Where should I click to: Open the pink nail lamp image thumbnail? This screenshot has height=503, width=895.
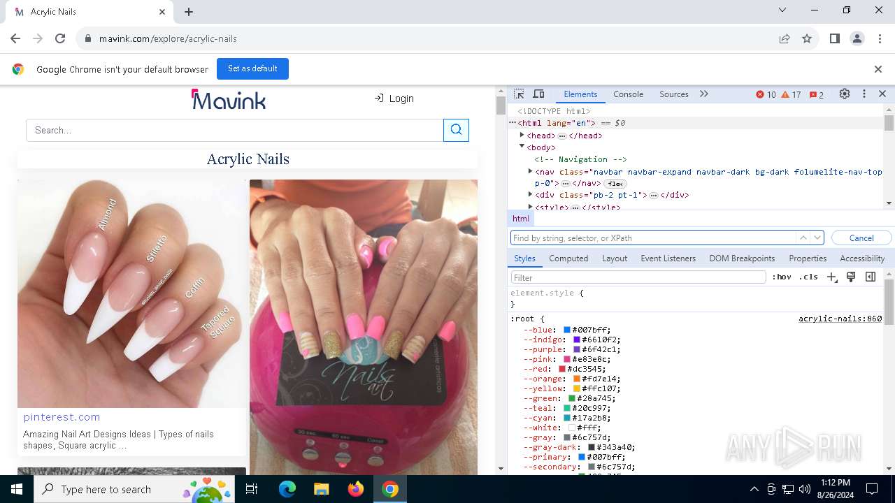click(x=364, y=327)
